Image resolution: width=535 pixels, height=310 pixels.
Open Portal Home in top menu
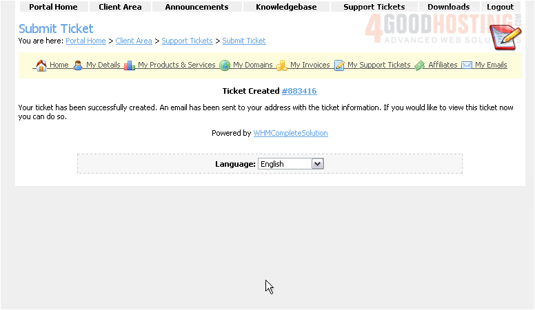pyautogui.click(x=53, y=7)
